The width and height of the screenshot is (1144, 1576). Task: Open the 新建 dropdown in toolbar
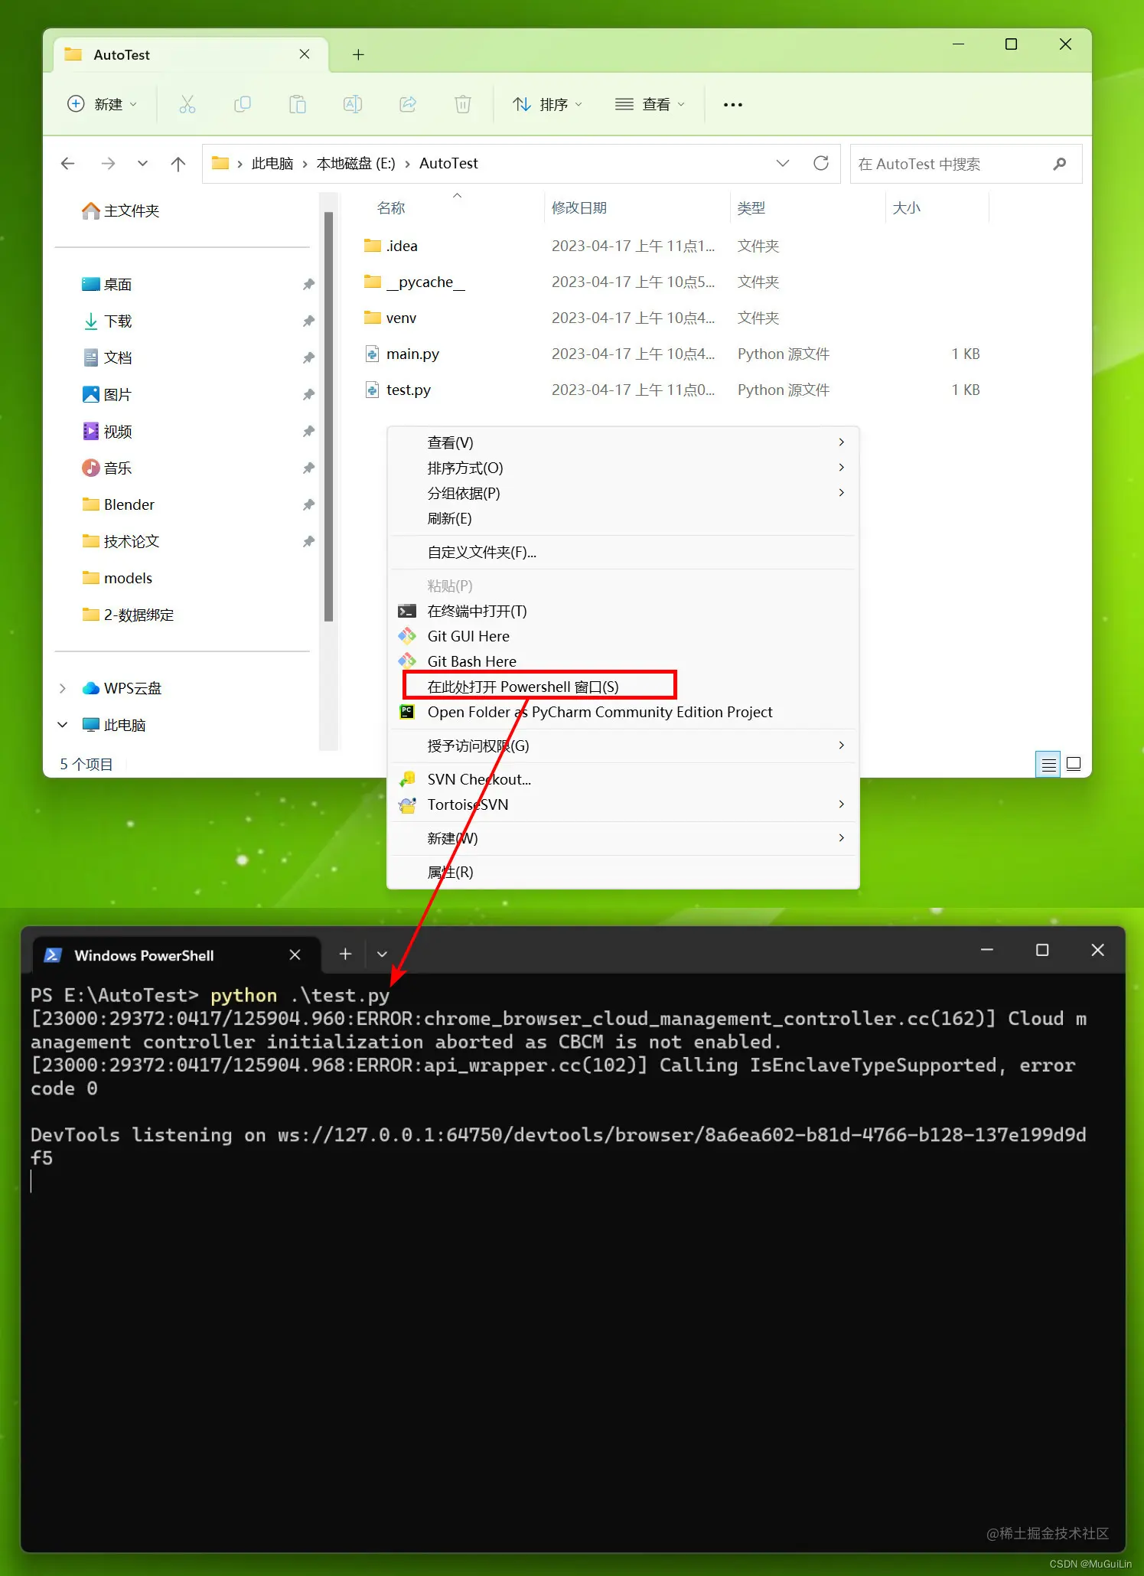pos(103,104)
